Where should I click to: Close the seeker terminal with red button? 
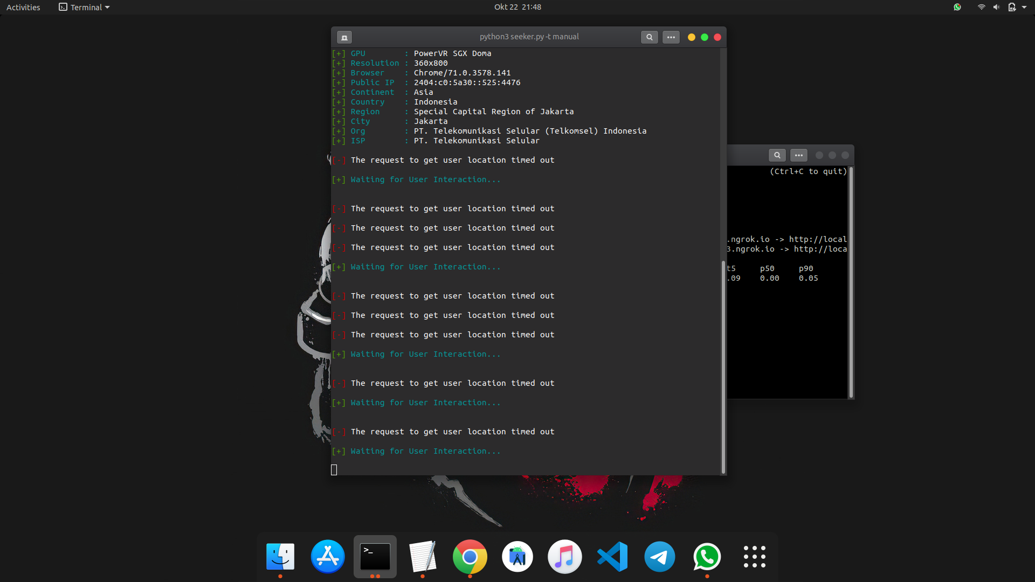tap(717, 37)
